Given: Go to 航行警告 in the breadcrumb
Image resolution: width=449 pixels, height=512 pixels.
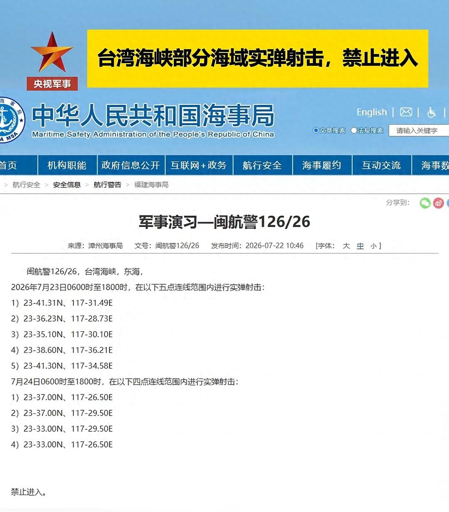Looking at the screenshot, I should 107,185.
